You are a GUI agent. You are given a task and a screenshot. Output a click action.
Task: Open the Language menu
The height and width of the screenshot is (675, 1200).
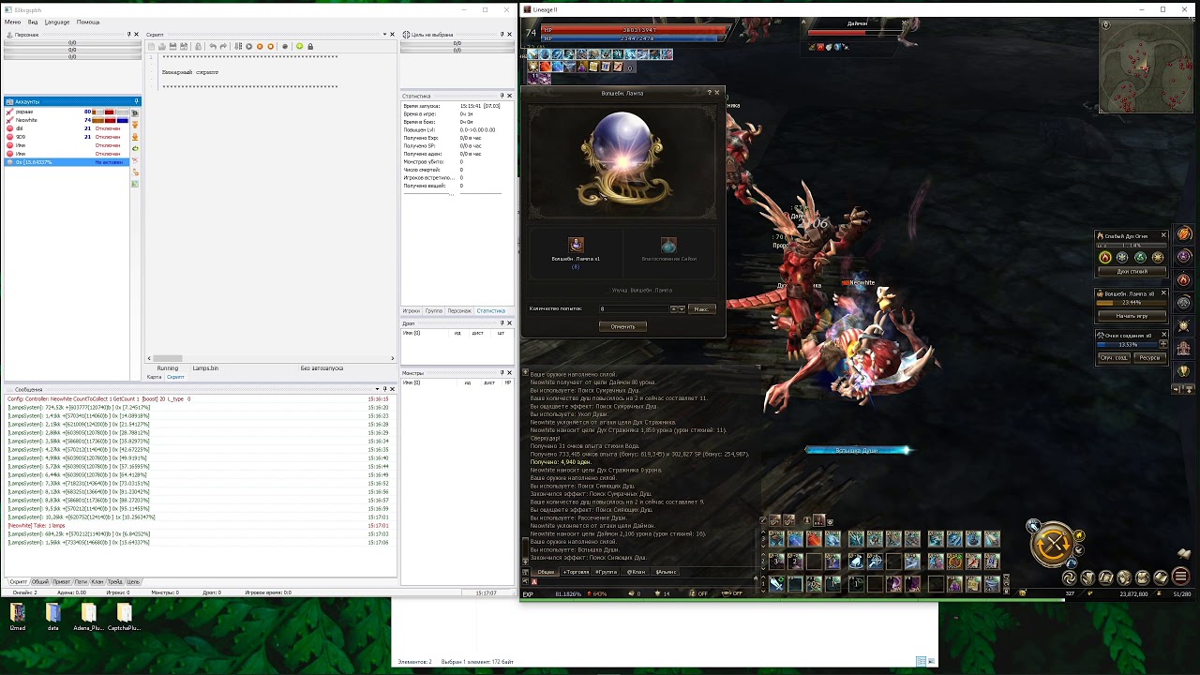57,22
